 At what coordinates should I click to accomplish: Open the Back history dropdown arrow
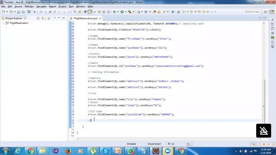pos(208,12)
